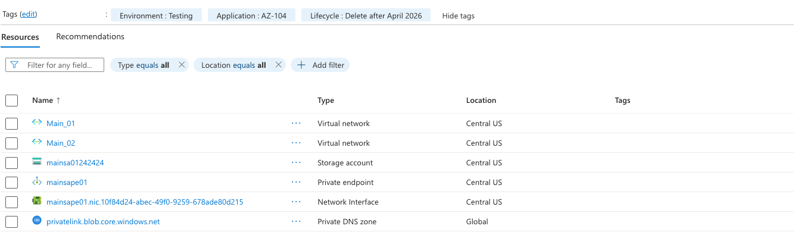Image resolution: width=801 pixels, height=251 pixels.
Task: Switch to the Recommendations tab
Action: coord(90,37)
